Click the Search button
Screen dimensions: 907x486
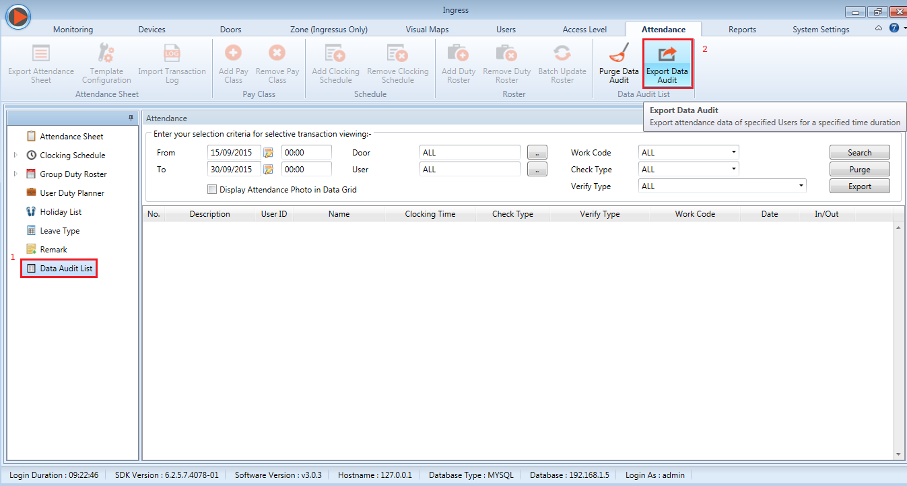(x=859, y=153)
